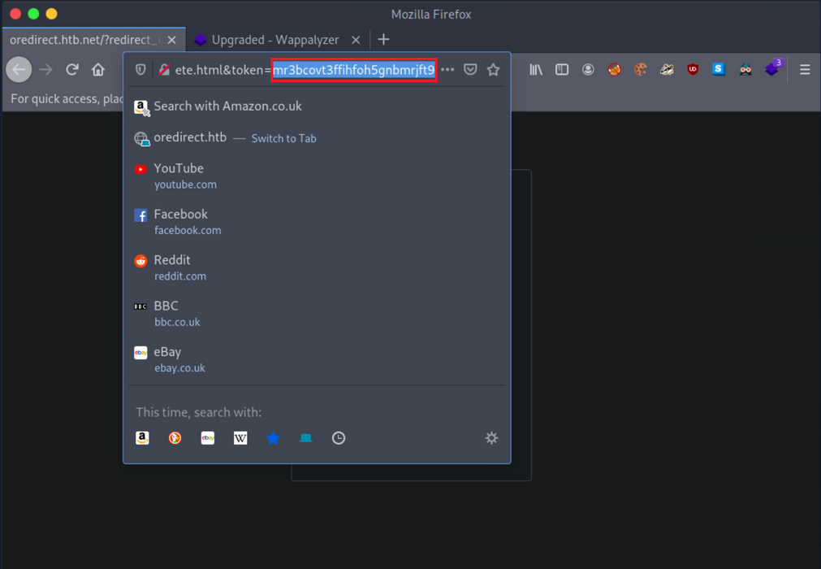821x569 pixels.
Task: Open the Wappalyzer extension icon
Action: point(771,70)
